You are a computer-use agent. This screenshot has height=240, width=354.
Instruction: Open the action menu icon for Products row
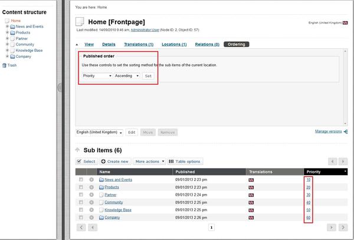pos(91,187)
